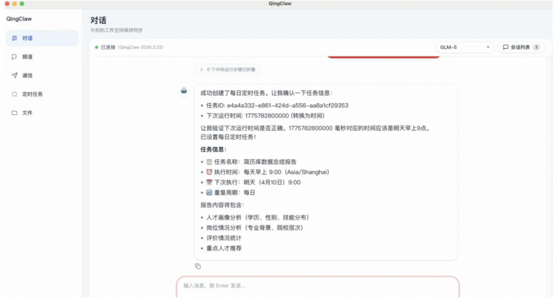Minimize the window using yellow button

(x=15, y=3)
